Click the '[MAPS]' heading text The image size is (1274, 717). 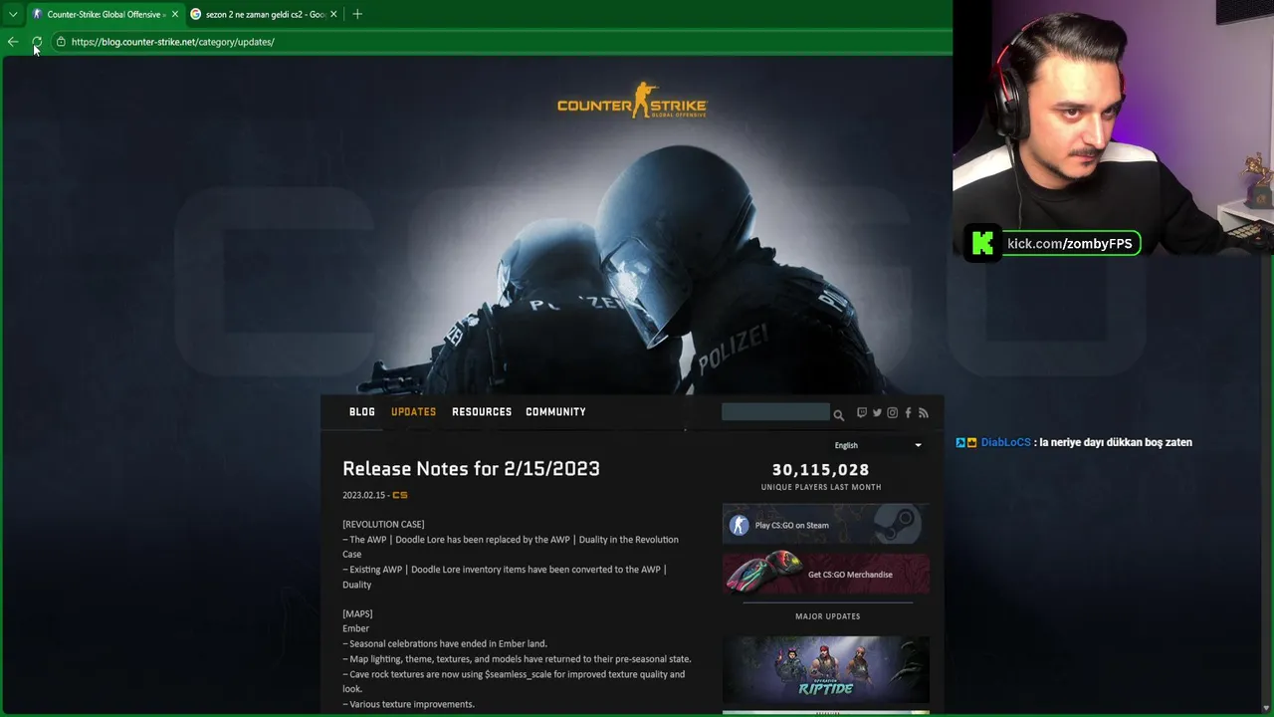(357, 614)
